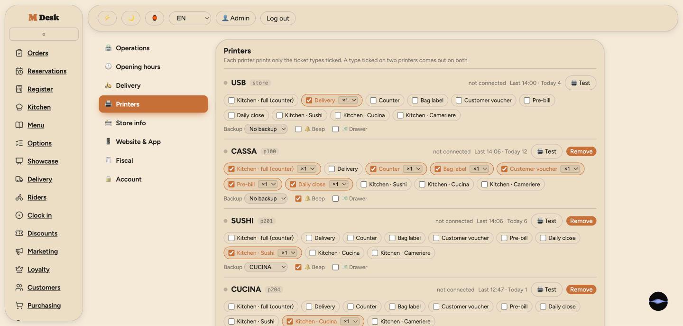Click the Customers people icon
683x326 pixels.
[x=19, y=288]
